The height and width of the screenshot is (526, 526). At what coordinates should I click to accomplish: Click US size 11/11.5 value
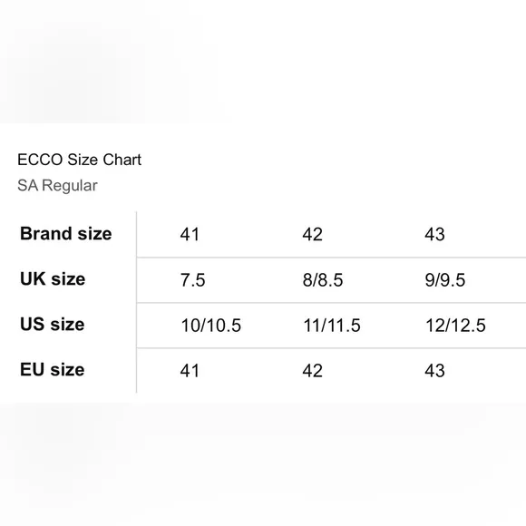[332, 326]
